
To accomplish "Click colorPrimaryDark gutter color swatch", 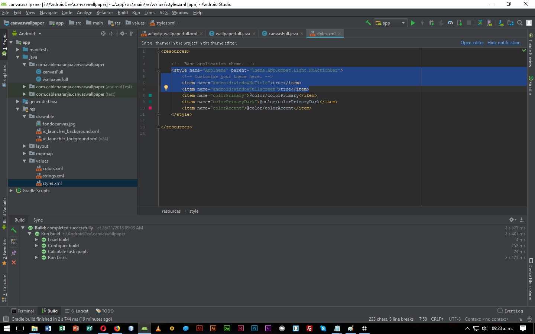I will (x=150, y=102).
